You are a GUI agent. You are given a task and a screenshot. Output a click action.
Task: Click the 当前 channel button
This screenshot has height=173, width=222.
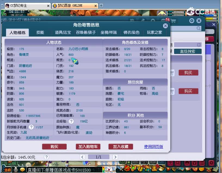(x=7, y=170)
